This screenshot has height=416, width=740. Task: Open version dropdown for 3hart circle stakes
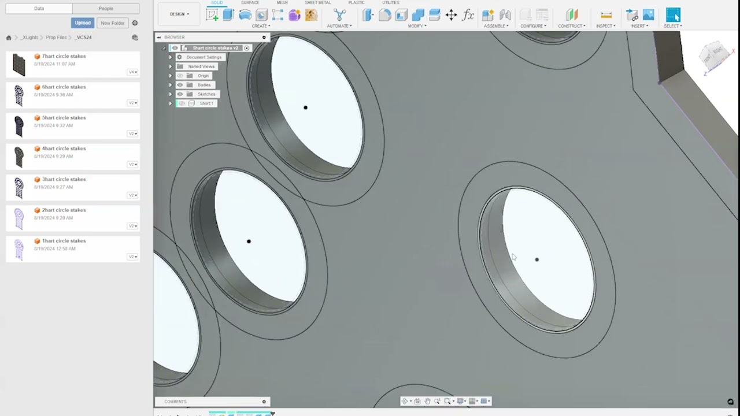coord(133,195)
